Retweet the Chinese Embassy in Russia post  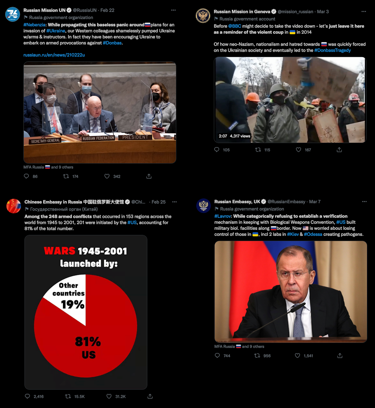[68, 396]
